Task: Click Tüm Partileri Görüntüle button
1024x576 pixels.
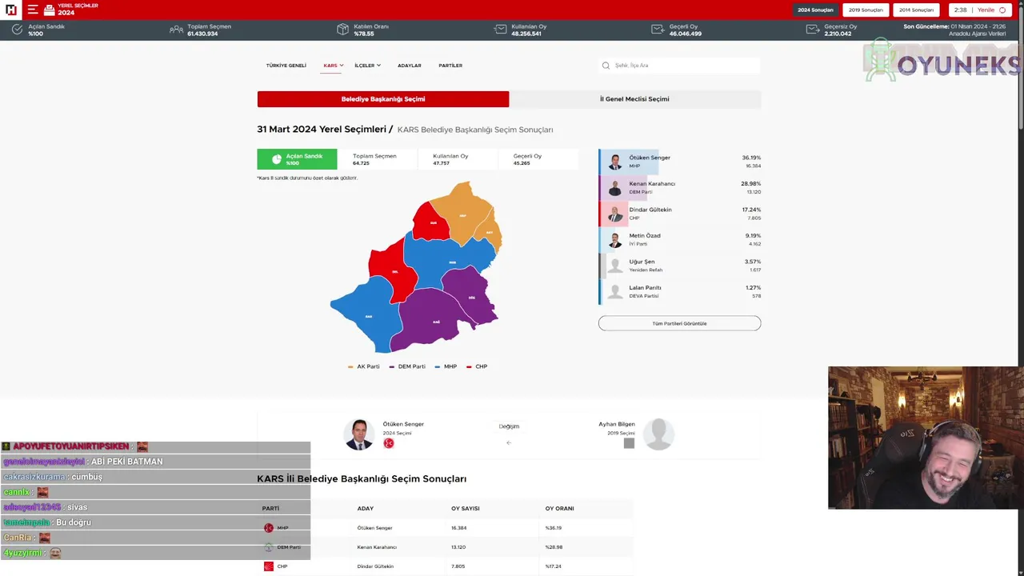Action: click(x=679, y=323)
